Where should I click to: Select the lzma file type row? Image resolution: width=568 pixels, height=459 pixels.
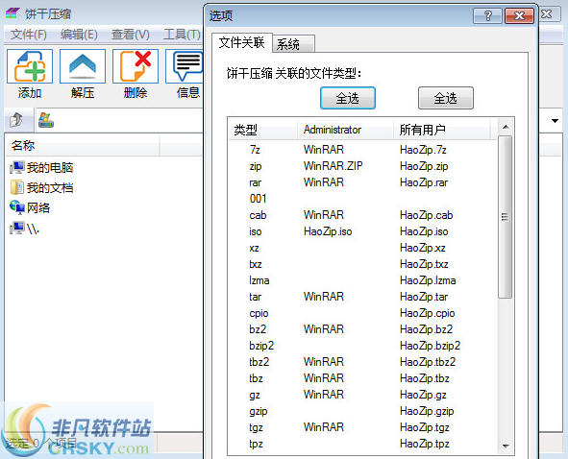(363, 280)
